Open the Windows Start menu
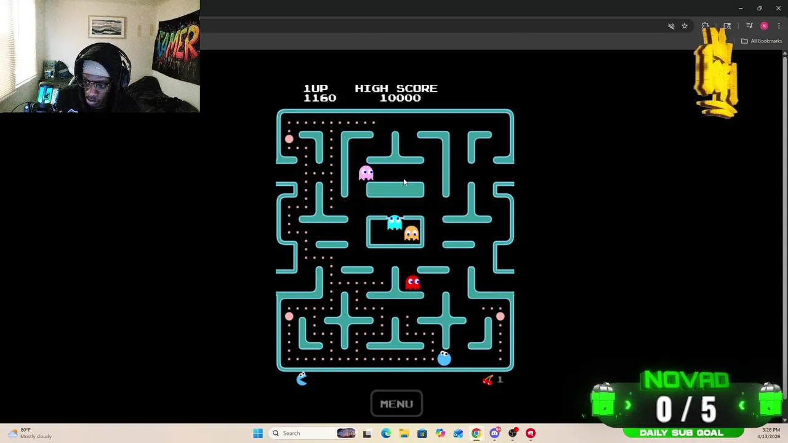Viewport: 788px width, 443px height. click(x=258, y=433)
